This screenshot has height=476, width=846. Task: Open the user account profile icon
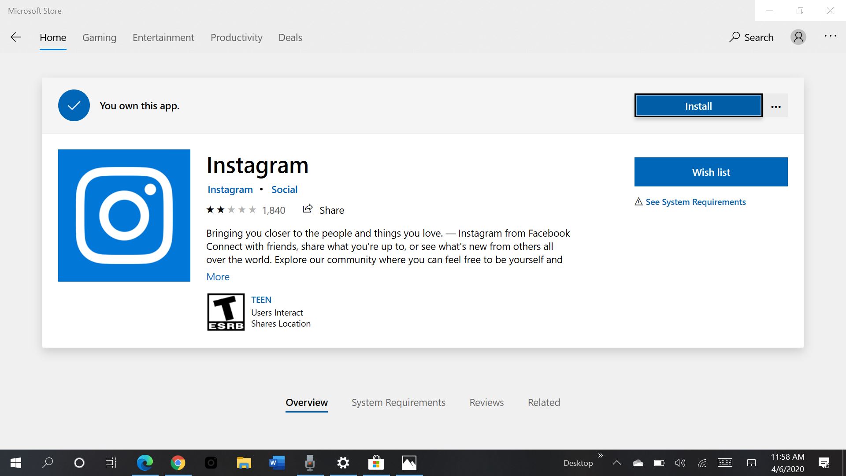point(798,37)
